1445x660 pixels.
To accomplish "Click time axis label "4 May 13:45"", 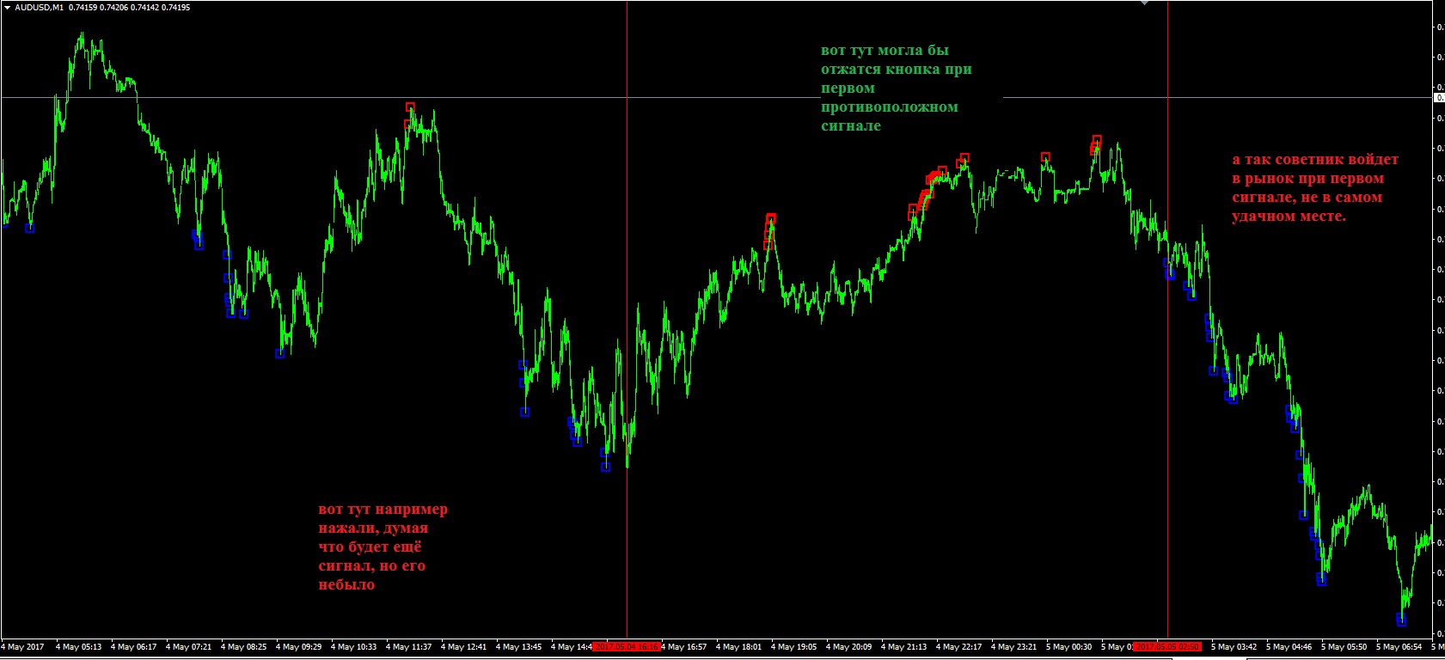I will 518,647.
